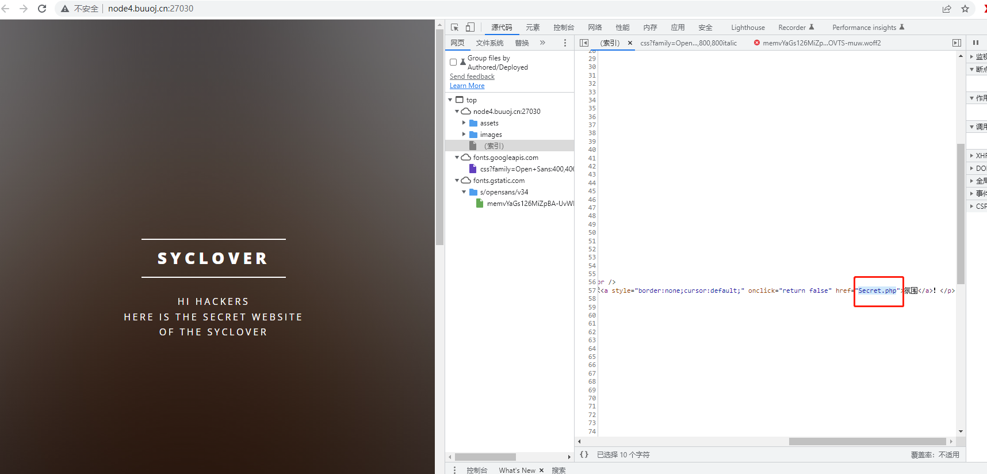The width and height of the screenshot is (987, 474).
Task: Switch to the memvYaGs126MiZp...woff2 editor tab
Action: pos(822,43)
